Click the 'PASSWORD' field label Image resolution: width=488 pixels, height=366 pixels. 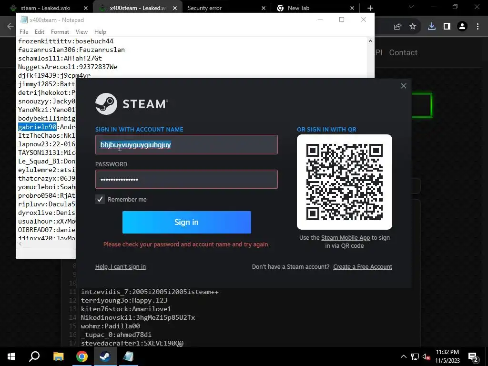click(111, 164)
